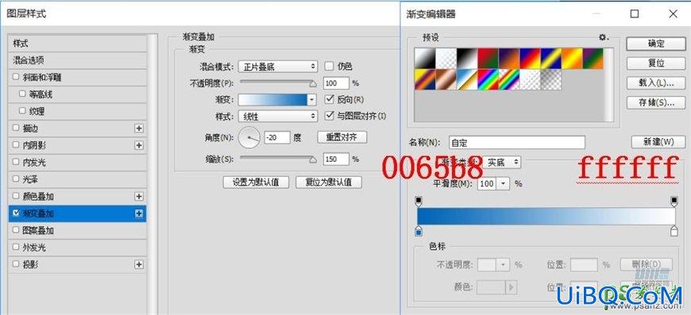691x315 pixels.
Task: Select the orange-yellow-orange preset gradient
Action: pyautogui.click(x=572, y=59)
